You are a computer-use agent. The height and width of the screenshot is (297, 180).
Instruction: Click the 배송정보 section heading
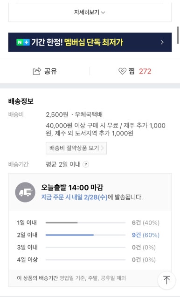tap(21, 101)
